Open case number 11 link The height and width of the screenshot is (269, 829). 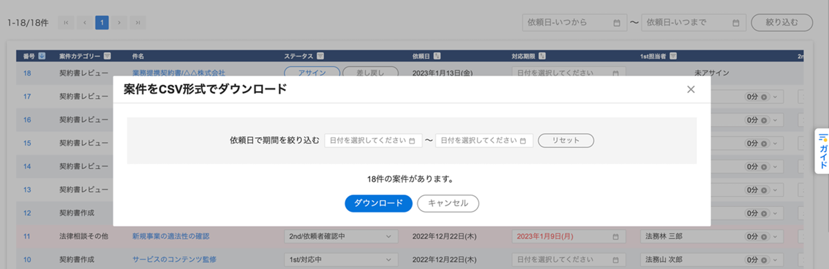click(x=27, y=237)
